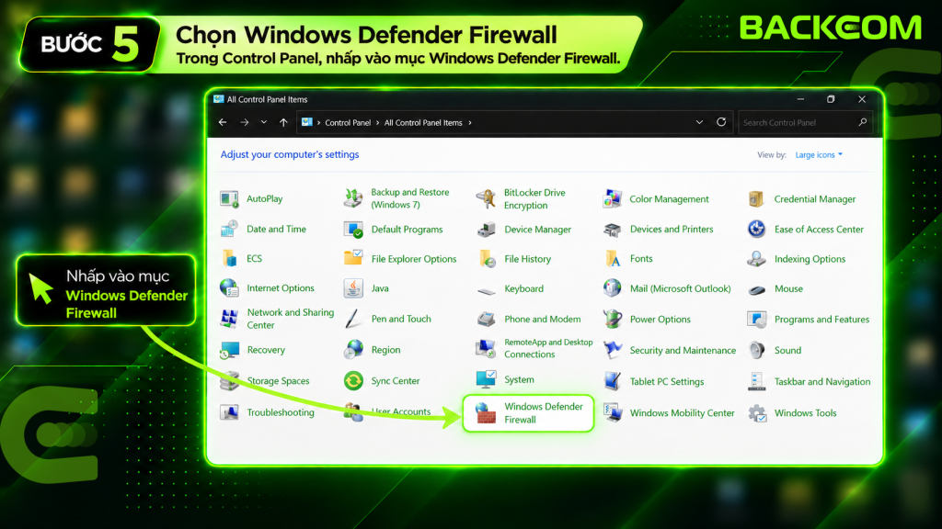Open the Mouse icon

(756, 289)
